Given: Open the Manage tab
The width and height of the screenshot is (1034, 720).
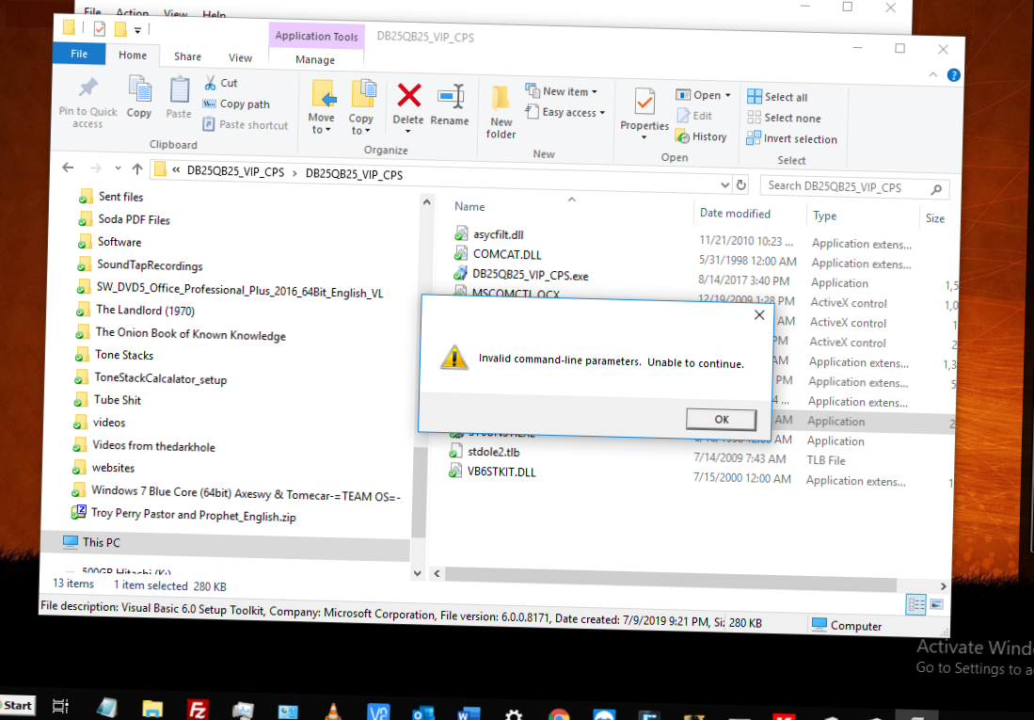Looking at the screenshot, I should (315, 59).
